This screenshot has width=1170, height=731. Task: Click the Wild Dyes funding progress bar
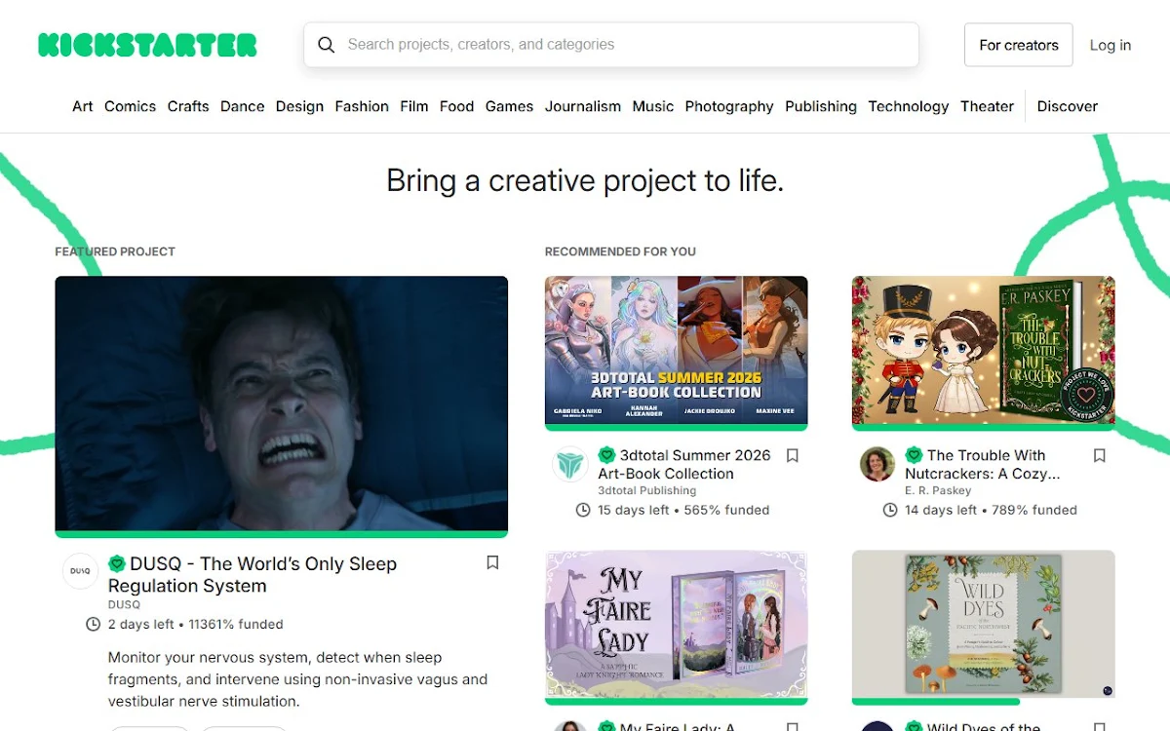(x=936, y=701)
